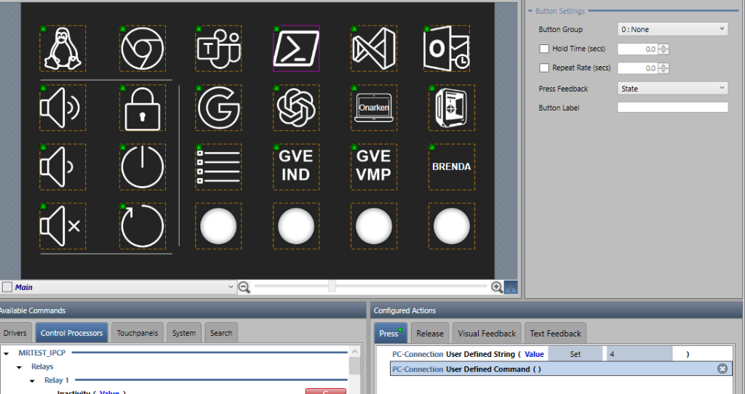Select the volume down speaker button

tap(63, 167)
